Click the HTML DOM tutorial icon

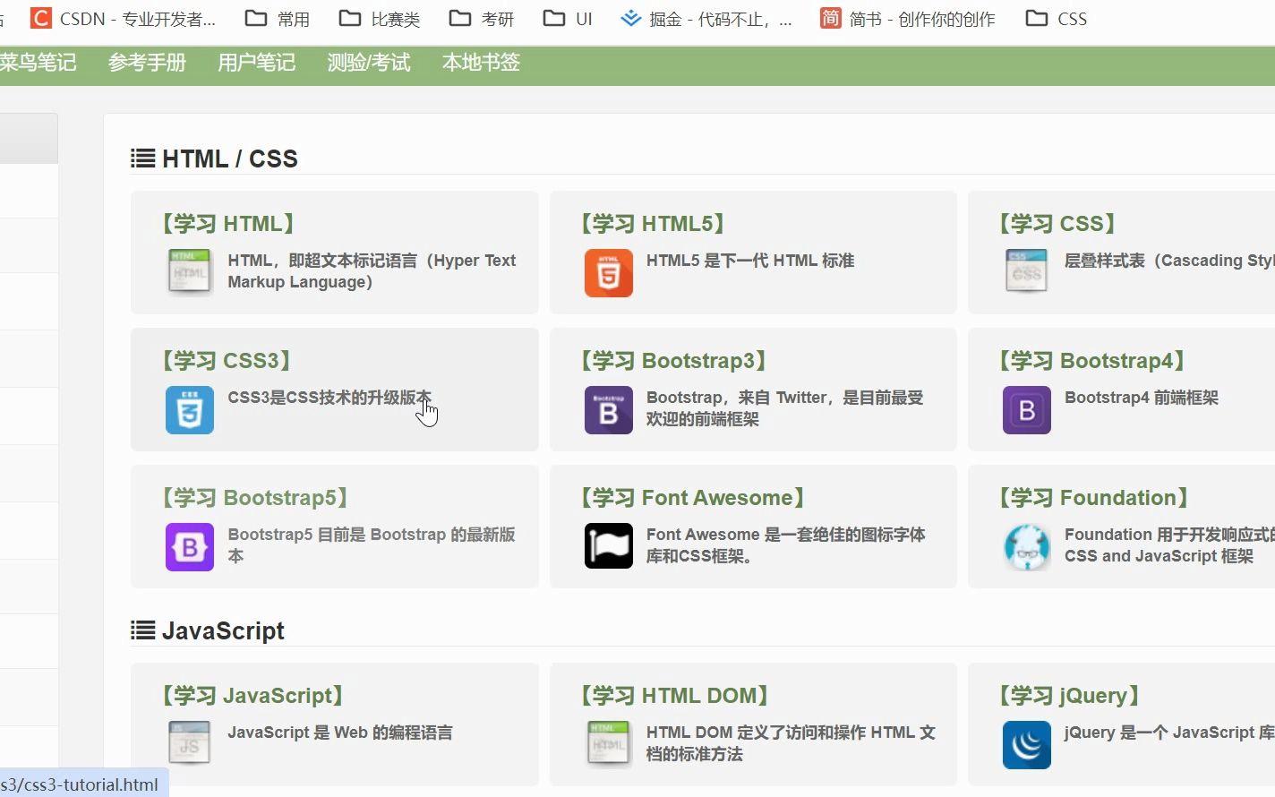coord(608,744)
